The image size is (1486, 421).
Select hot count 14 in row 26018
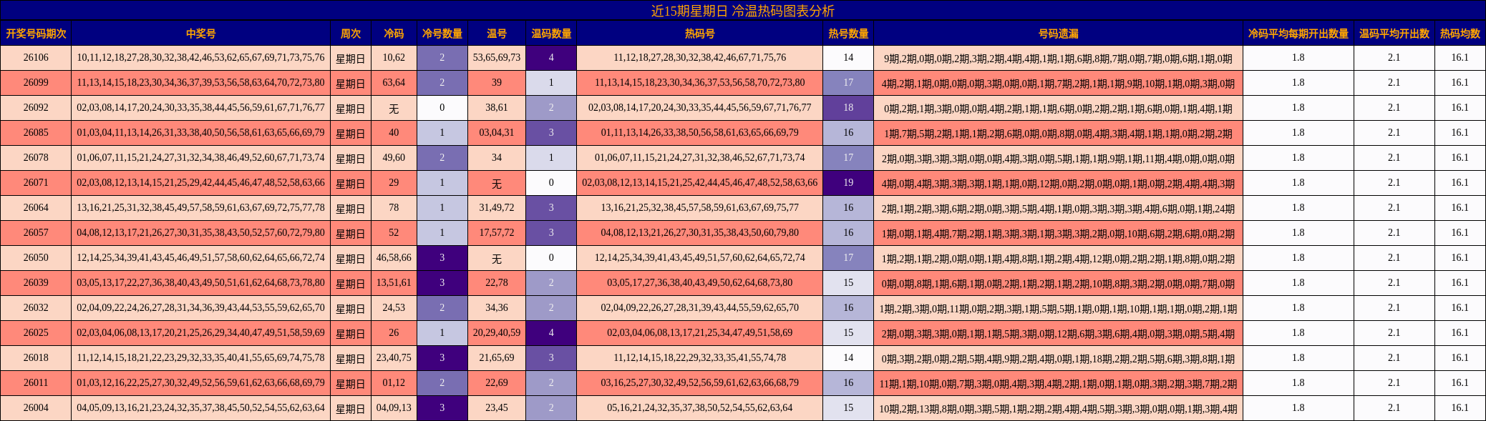[848, 358]
